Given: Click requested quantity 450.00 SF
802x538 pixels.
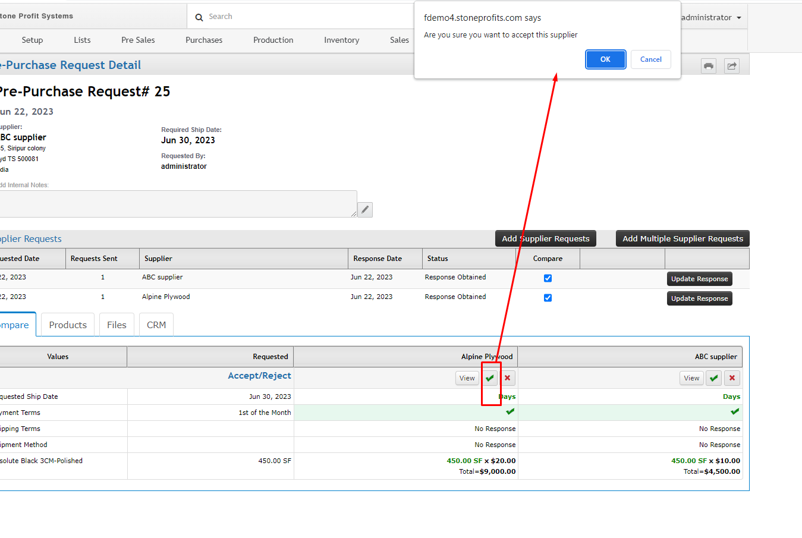Looking at the screenshot, I should coord(275,461).
